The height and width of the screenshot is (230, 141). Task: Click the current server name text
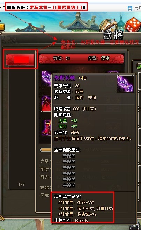coord(55,7)
